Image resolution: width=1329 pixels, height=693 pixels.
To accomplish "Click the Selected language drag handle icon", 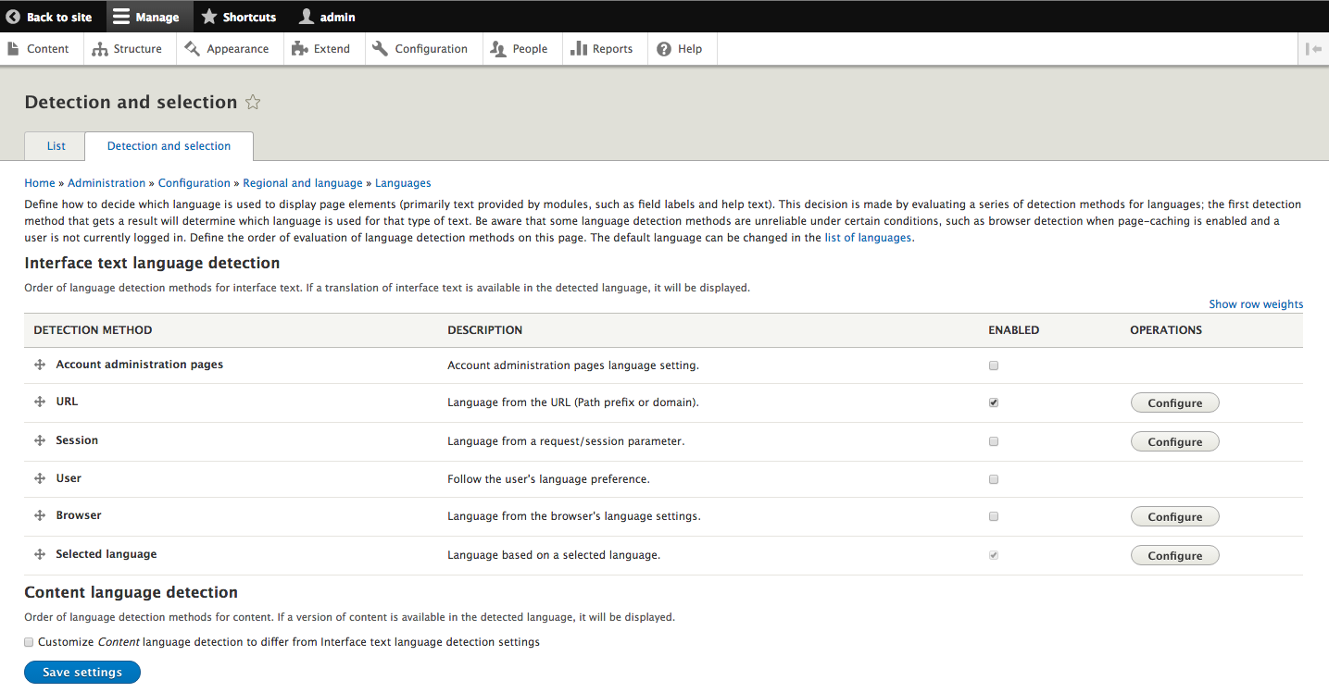I will point(40,555).
